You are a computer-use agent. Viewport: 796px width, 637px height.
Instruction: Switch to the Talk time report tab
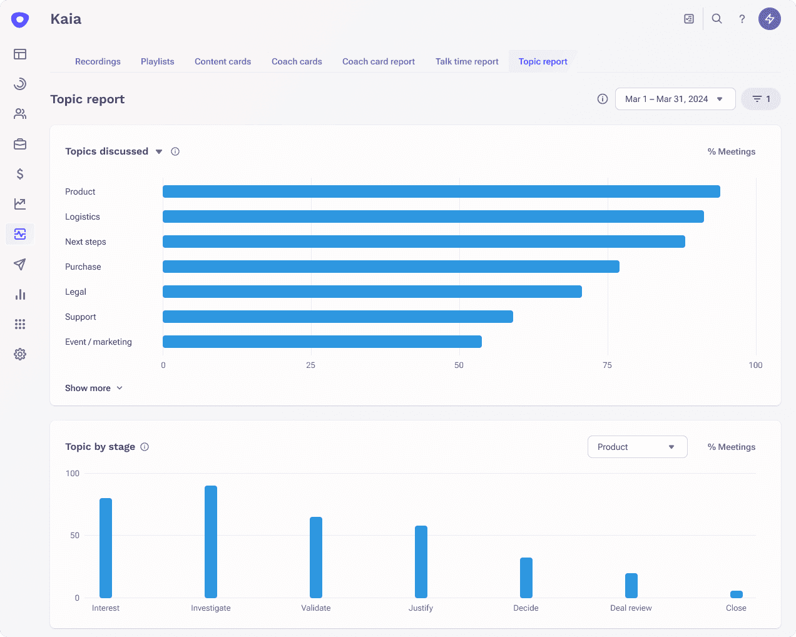click(x=467, y=61)
